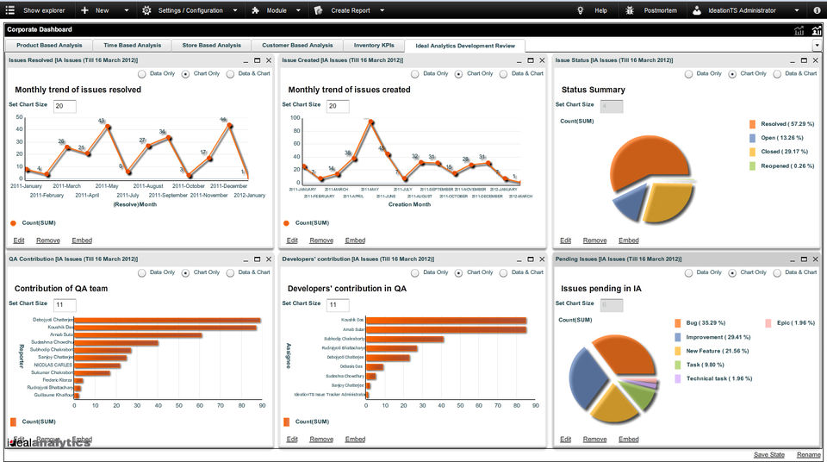Maximize the Developers' contribution panel
Screen dimensions: 827x462
531,259
